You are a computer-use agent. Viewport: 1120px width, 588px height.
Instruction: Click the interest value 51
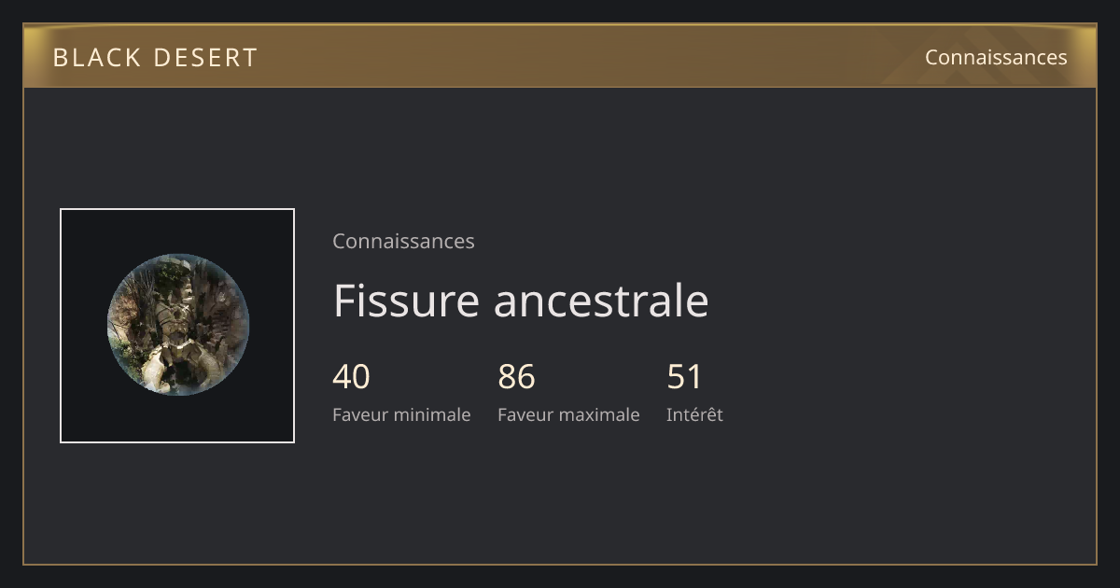(x=684, y=377)
